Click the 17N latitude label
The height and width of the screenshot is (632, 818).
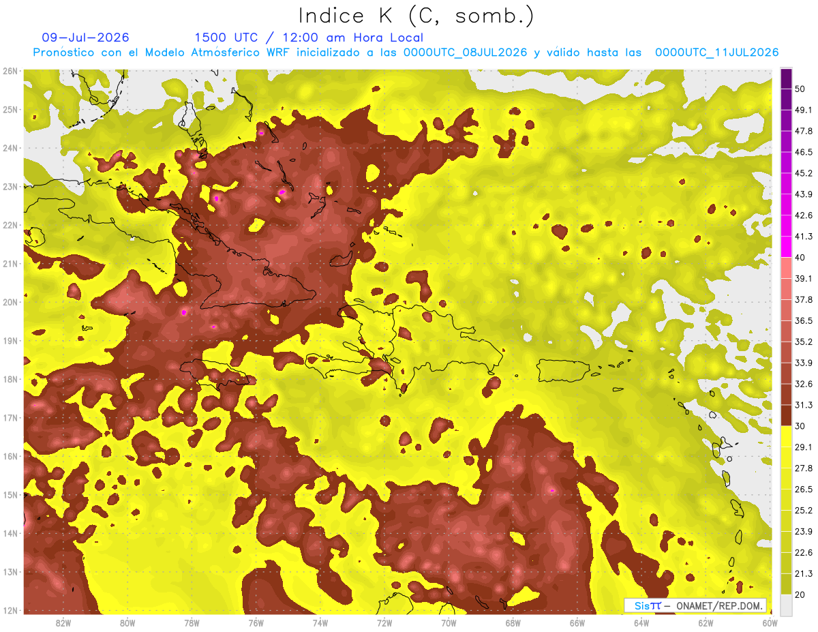10,417
